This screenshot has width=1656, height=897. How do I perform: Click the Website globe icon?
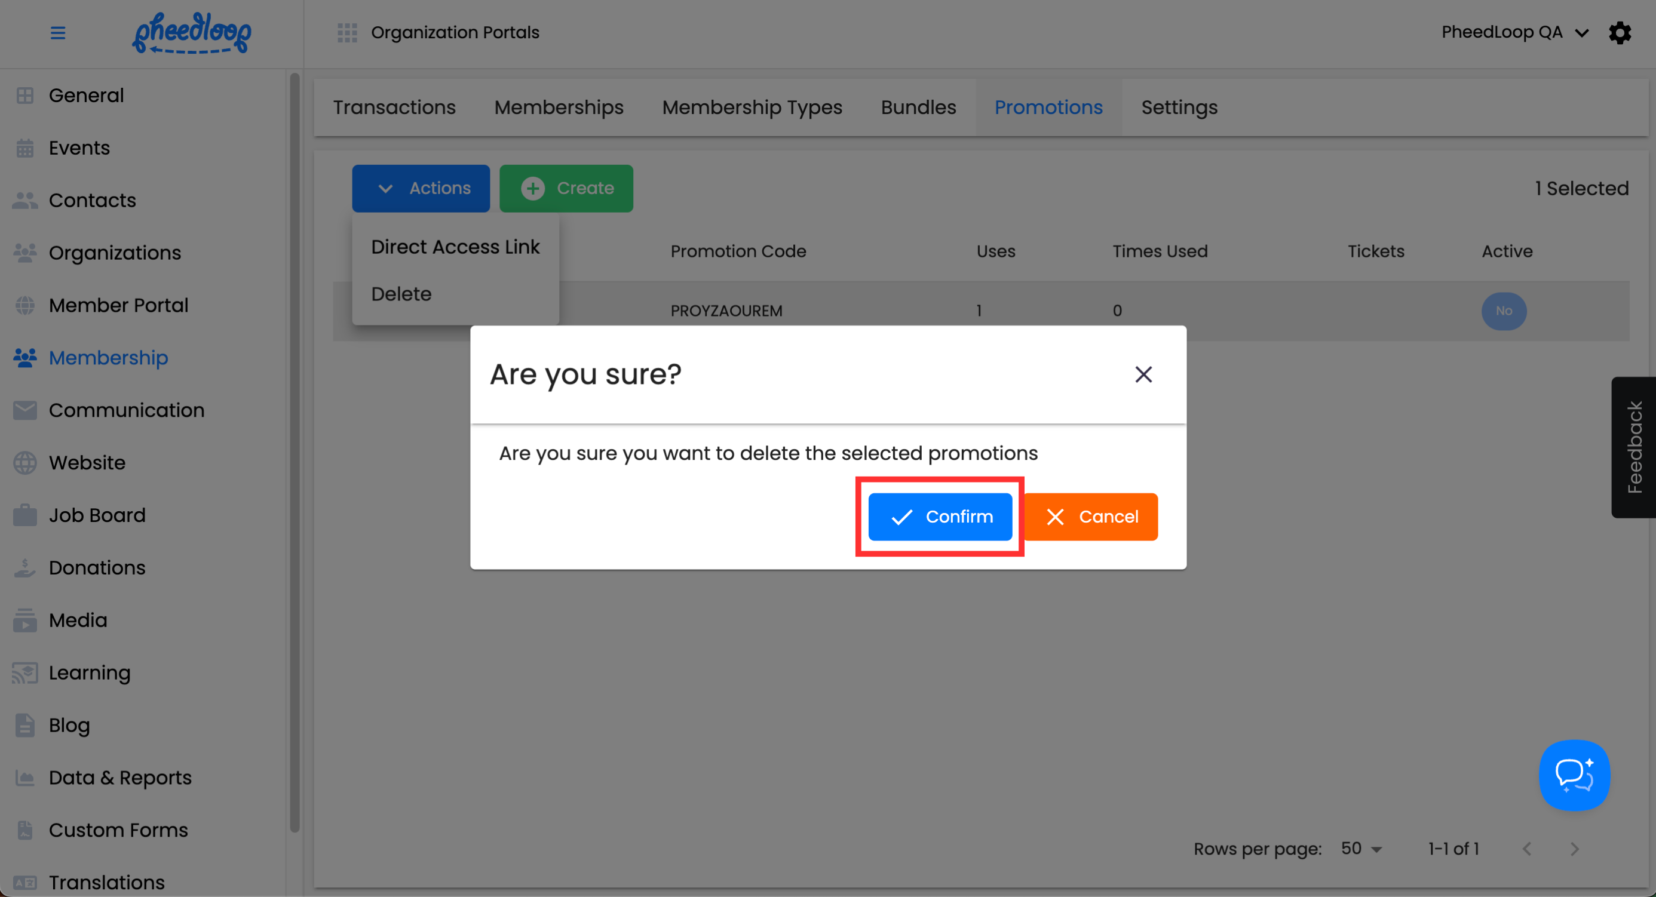[24, 463]
